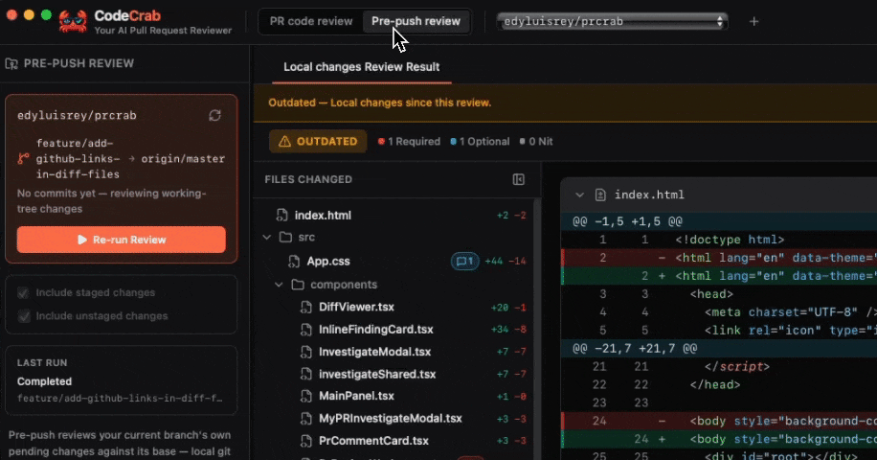Image resolution: width=877 pixels, height=460 pixels.
Task: Open the Local changes Review Result tab
Action: (361, 67)
